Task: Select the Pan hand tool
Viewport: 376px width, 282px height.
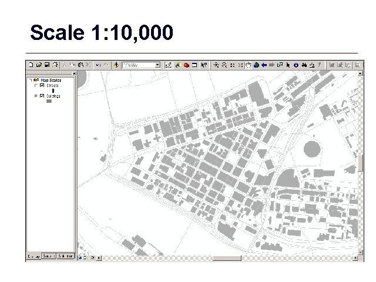Action: [x=248, y=65]
